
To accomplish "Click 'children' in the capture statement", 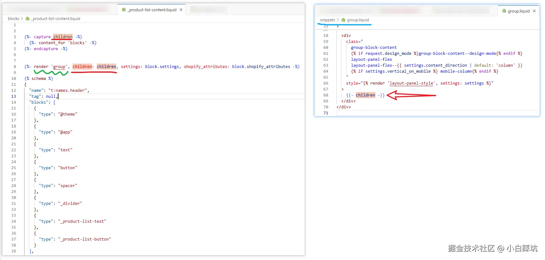I will [63, 37].
